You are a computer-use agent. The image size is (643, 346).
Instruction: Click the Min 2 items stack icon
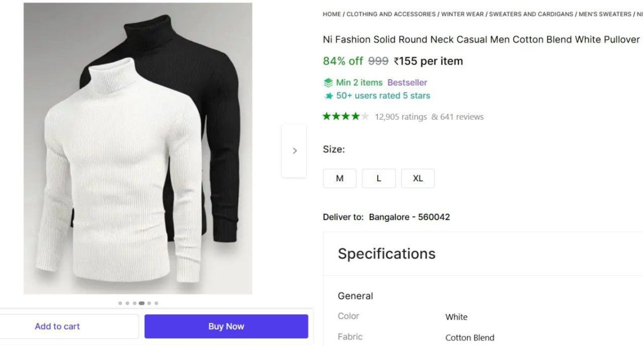328,83
